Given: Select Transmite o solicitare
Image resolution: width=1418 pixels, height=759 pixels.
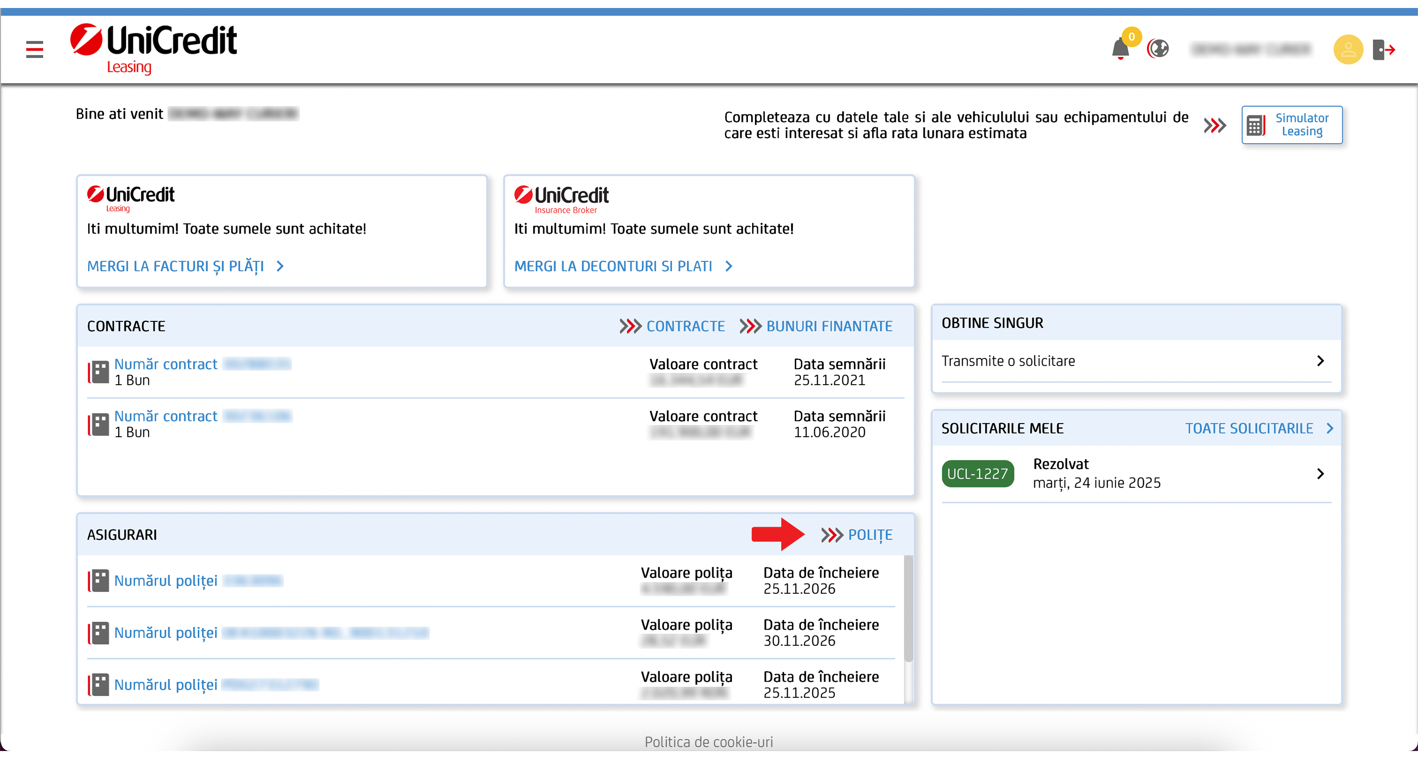Looking at the screenshot, I should (1136, 361).
